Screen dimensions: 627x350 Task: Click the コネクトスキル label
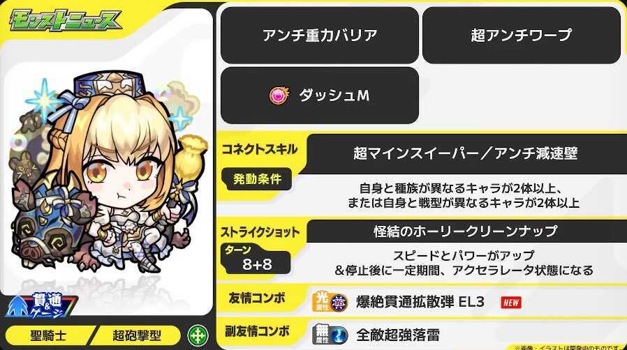(260, 149)
